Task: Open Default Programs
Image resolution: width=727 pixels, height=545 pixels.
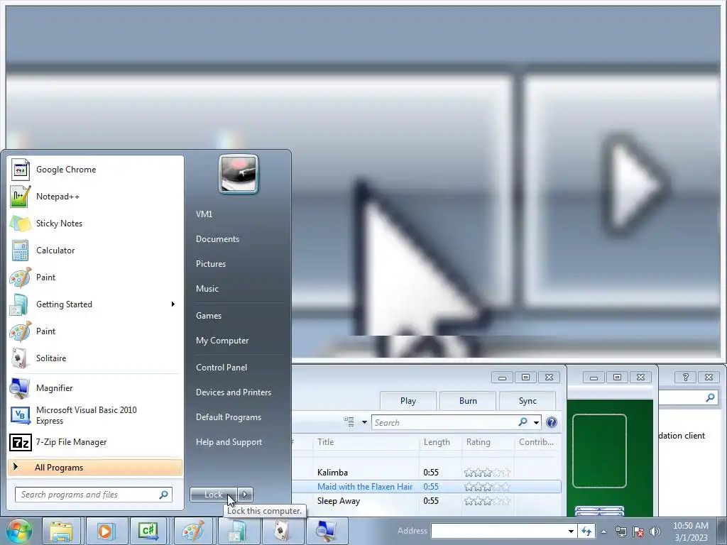Action: 238,417
